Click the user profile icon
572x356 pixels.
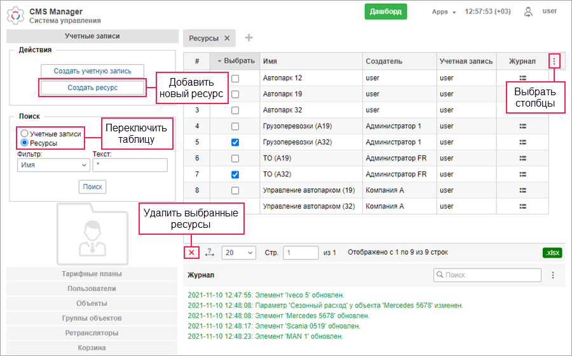click(528, 11)
